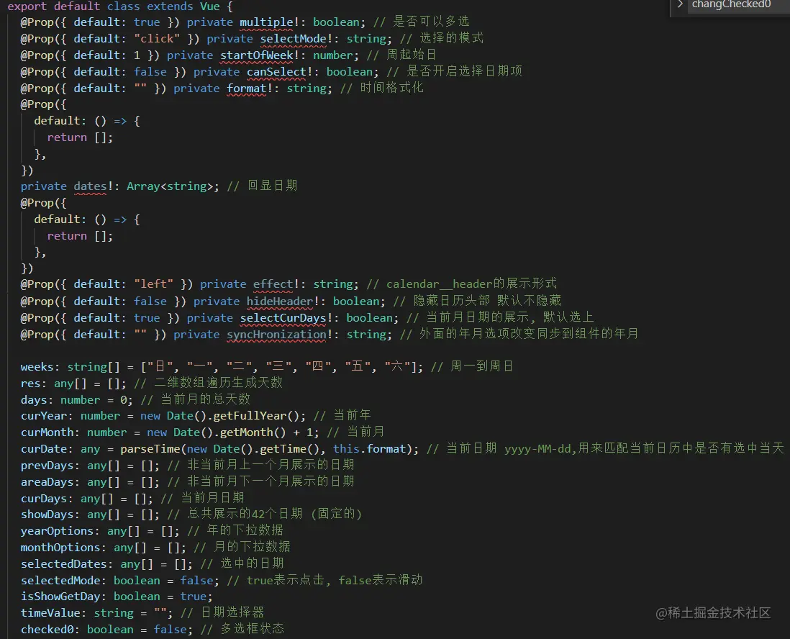The height and width of the screenshot is (639, 790).
Task: Click the changChecked0 breadcrumb item
Action: 731,4
